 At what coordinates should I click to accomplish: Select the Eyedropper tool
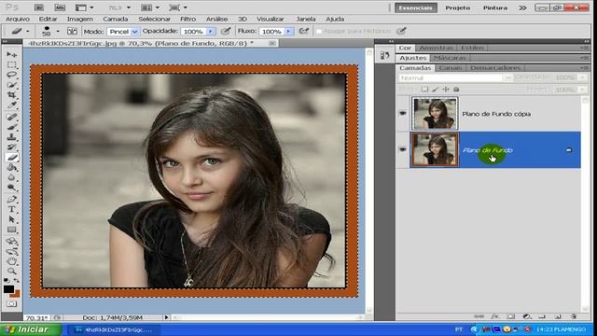(11, 105)
